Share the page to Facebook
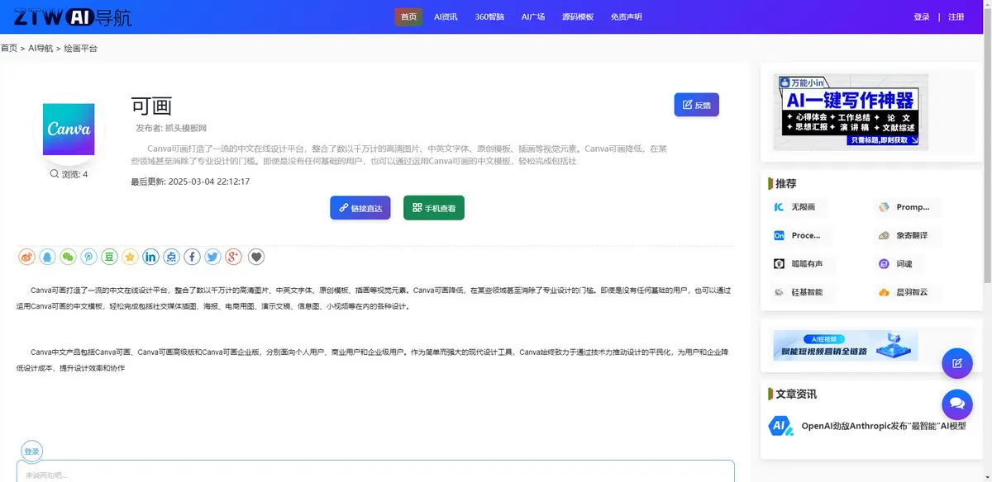This screenshot has width=992, height=482. tap(192, 257)
